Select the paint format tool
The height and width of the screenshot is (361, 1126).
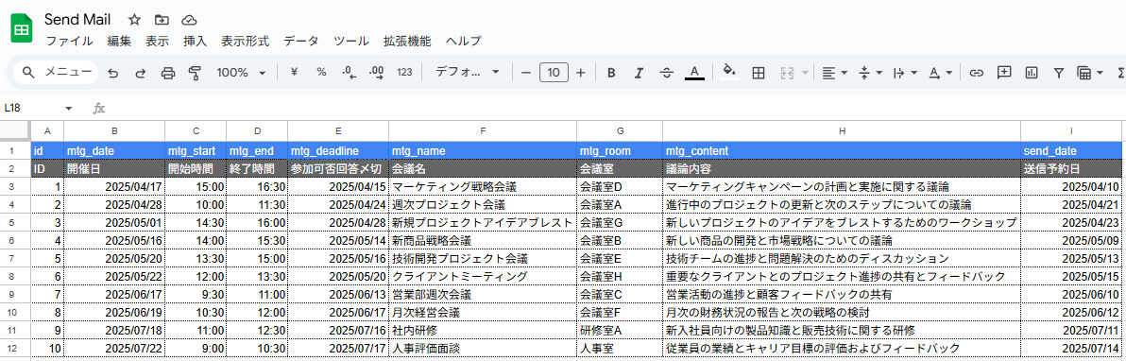tap(195, 73)
